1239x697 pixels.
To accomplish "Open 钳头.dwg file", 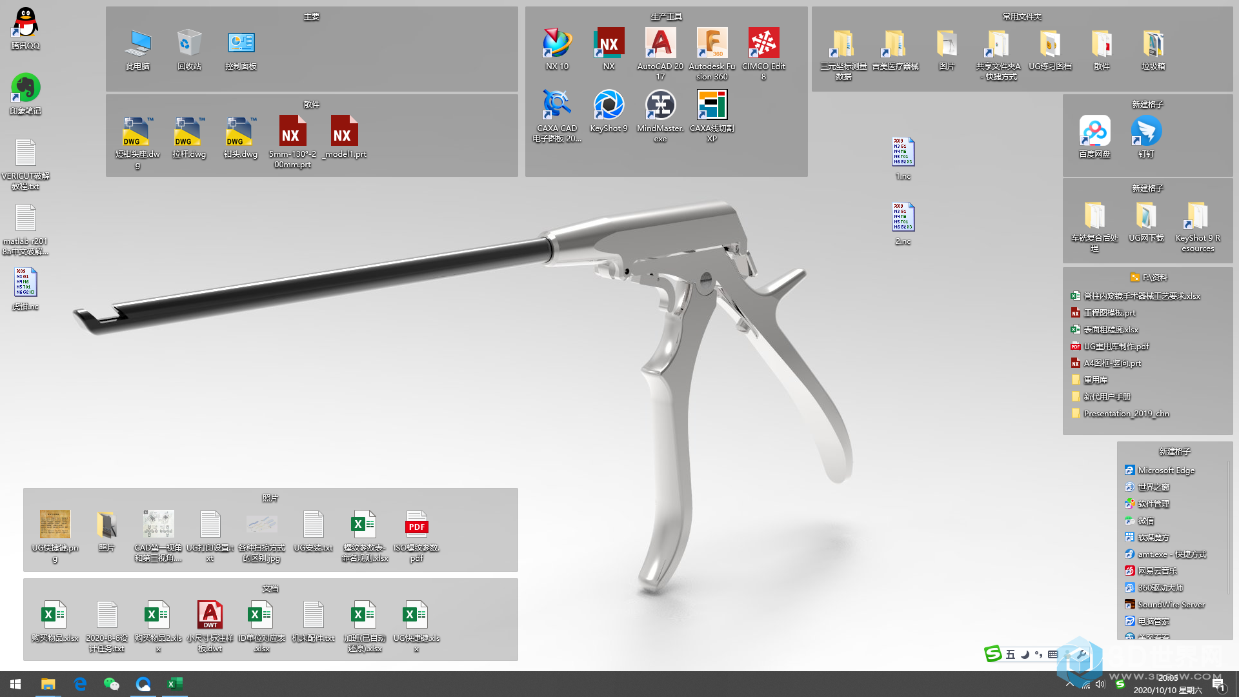I will [x=241, y=137].
